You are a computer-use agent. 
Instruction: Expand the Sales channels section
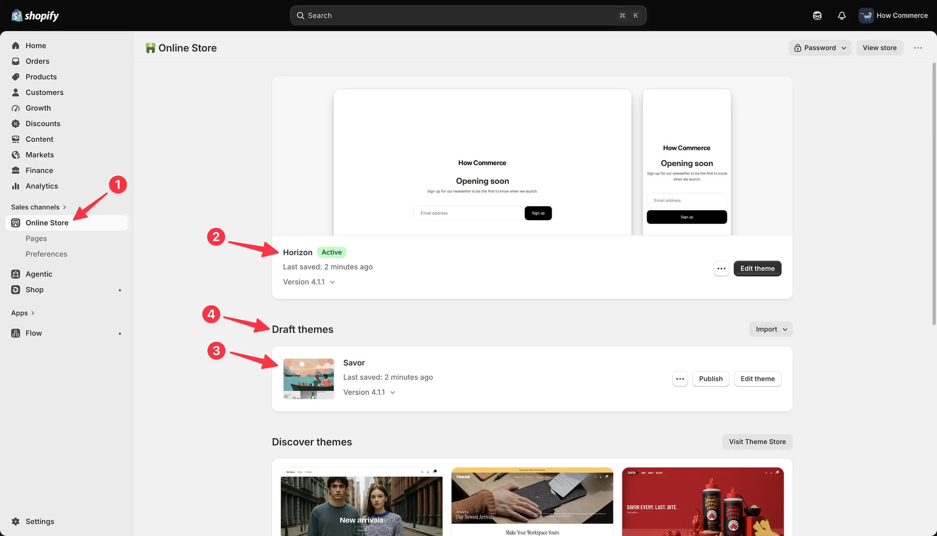(39, 207)
